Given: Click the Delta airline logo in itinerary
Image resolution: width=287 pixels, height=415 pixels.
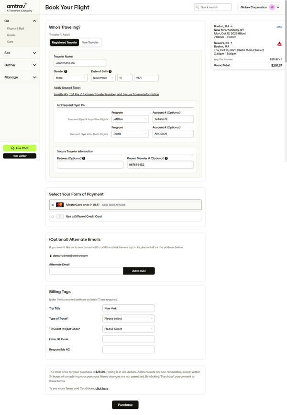Looking at the screenshot, I should [x=279, y=44].
